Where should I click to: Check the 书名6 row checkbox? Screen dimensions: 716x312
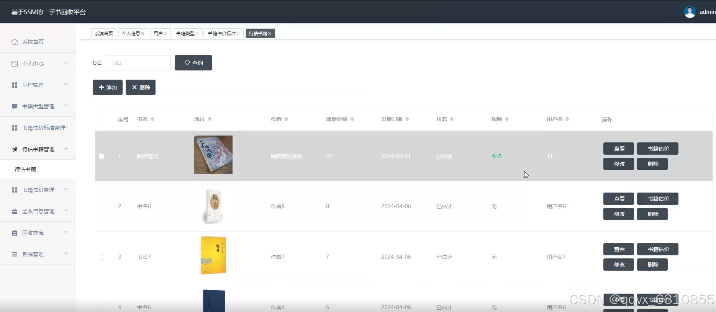click(x=102, y=307)
